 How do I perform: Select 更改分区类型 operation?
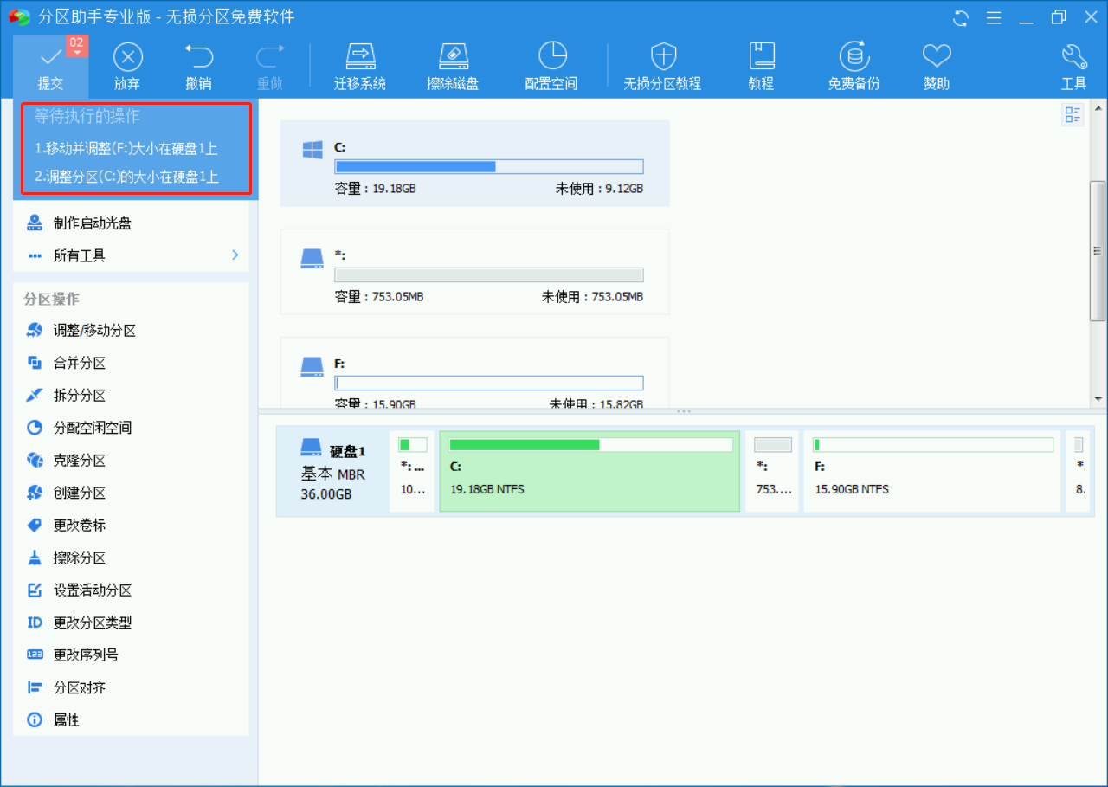point(132,623)
